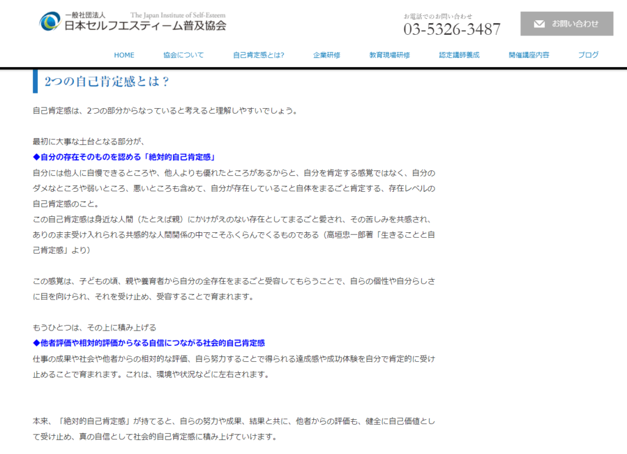627x454 pixels.
Task: Open the 開催講座内容 menu item
Action: click(529, 55)
